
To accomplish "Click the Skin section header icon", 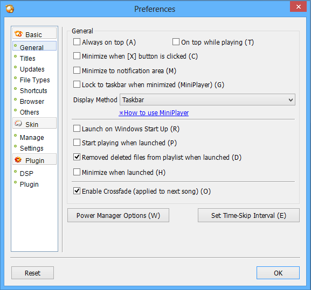I will (x=18, y=123).
